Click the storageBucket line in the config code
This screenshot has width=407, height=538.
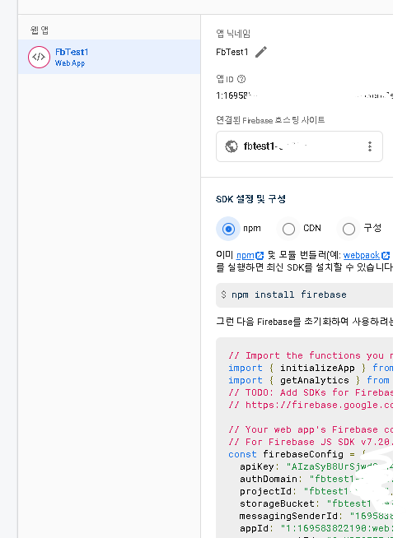pyautogui.click(x=316, y=503)
